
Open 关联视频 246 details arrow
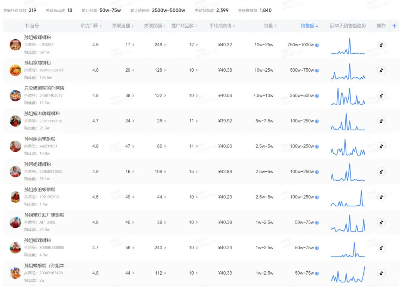click(x=165, y=45)
